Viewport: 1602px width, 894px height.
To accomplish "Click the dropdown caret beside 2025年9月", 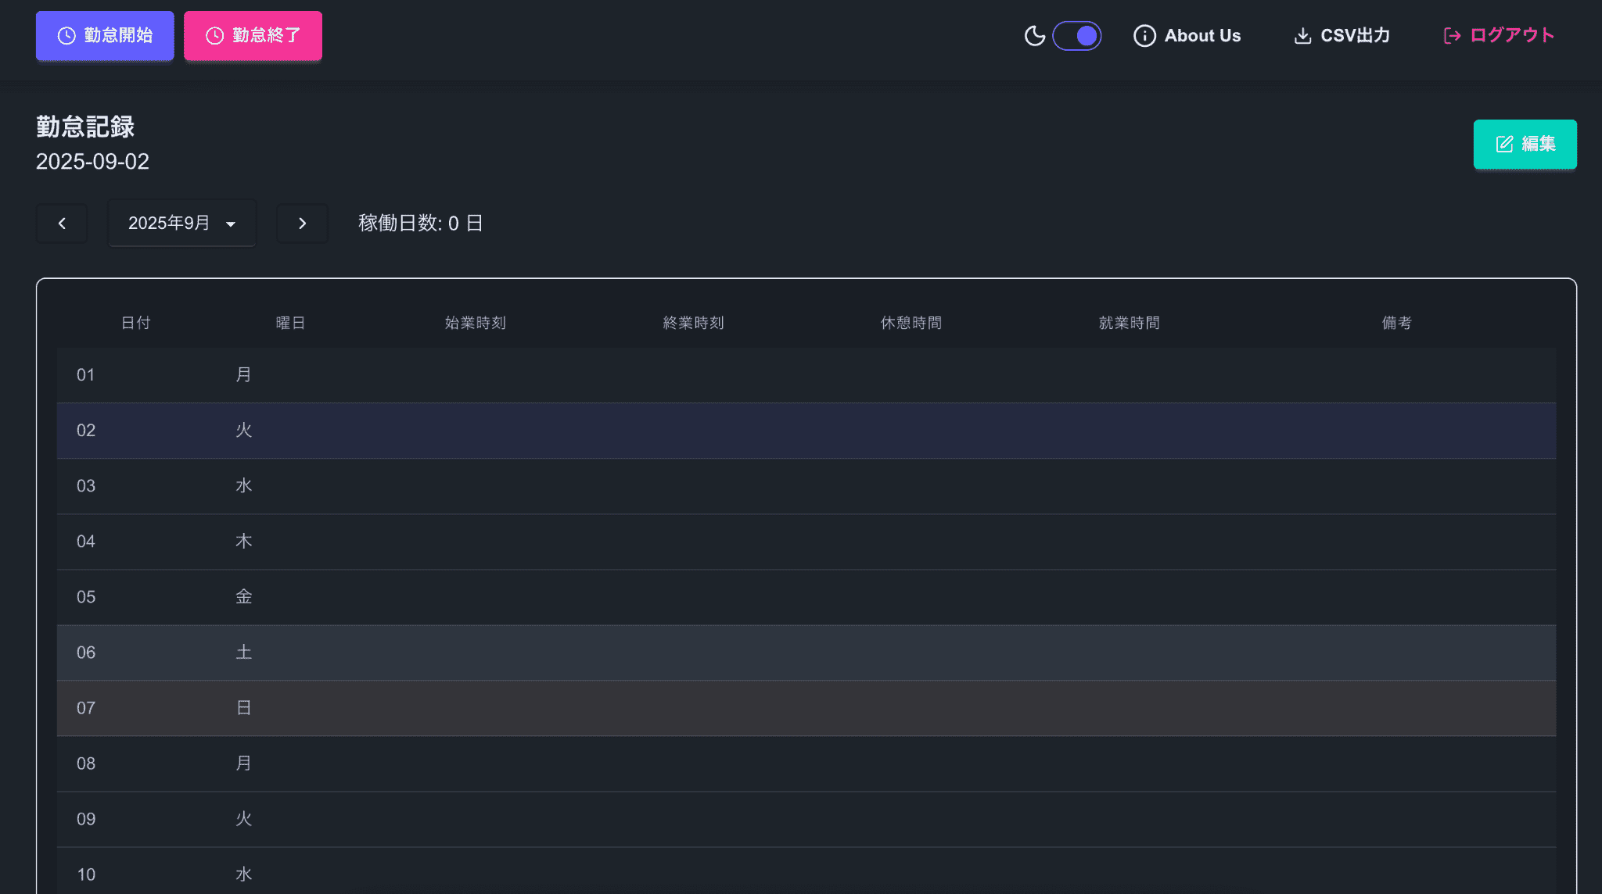I will [x=231, y=223].
